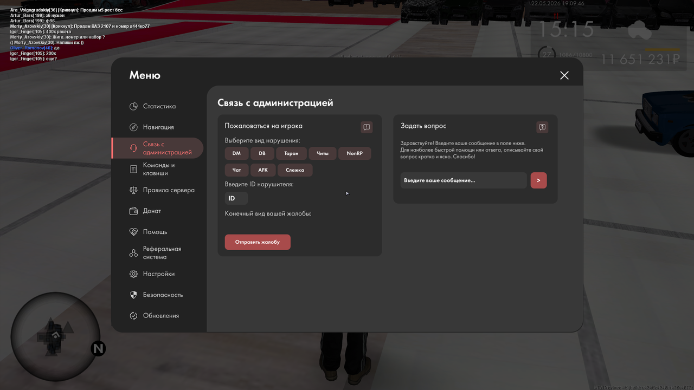Viewport: 694px width, 390px height.
Task: Pick the Чат violation type
Action: tap(236, 170)
